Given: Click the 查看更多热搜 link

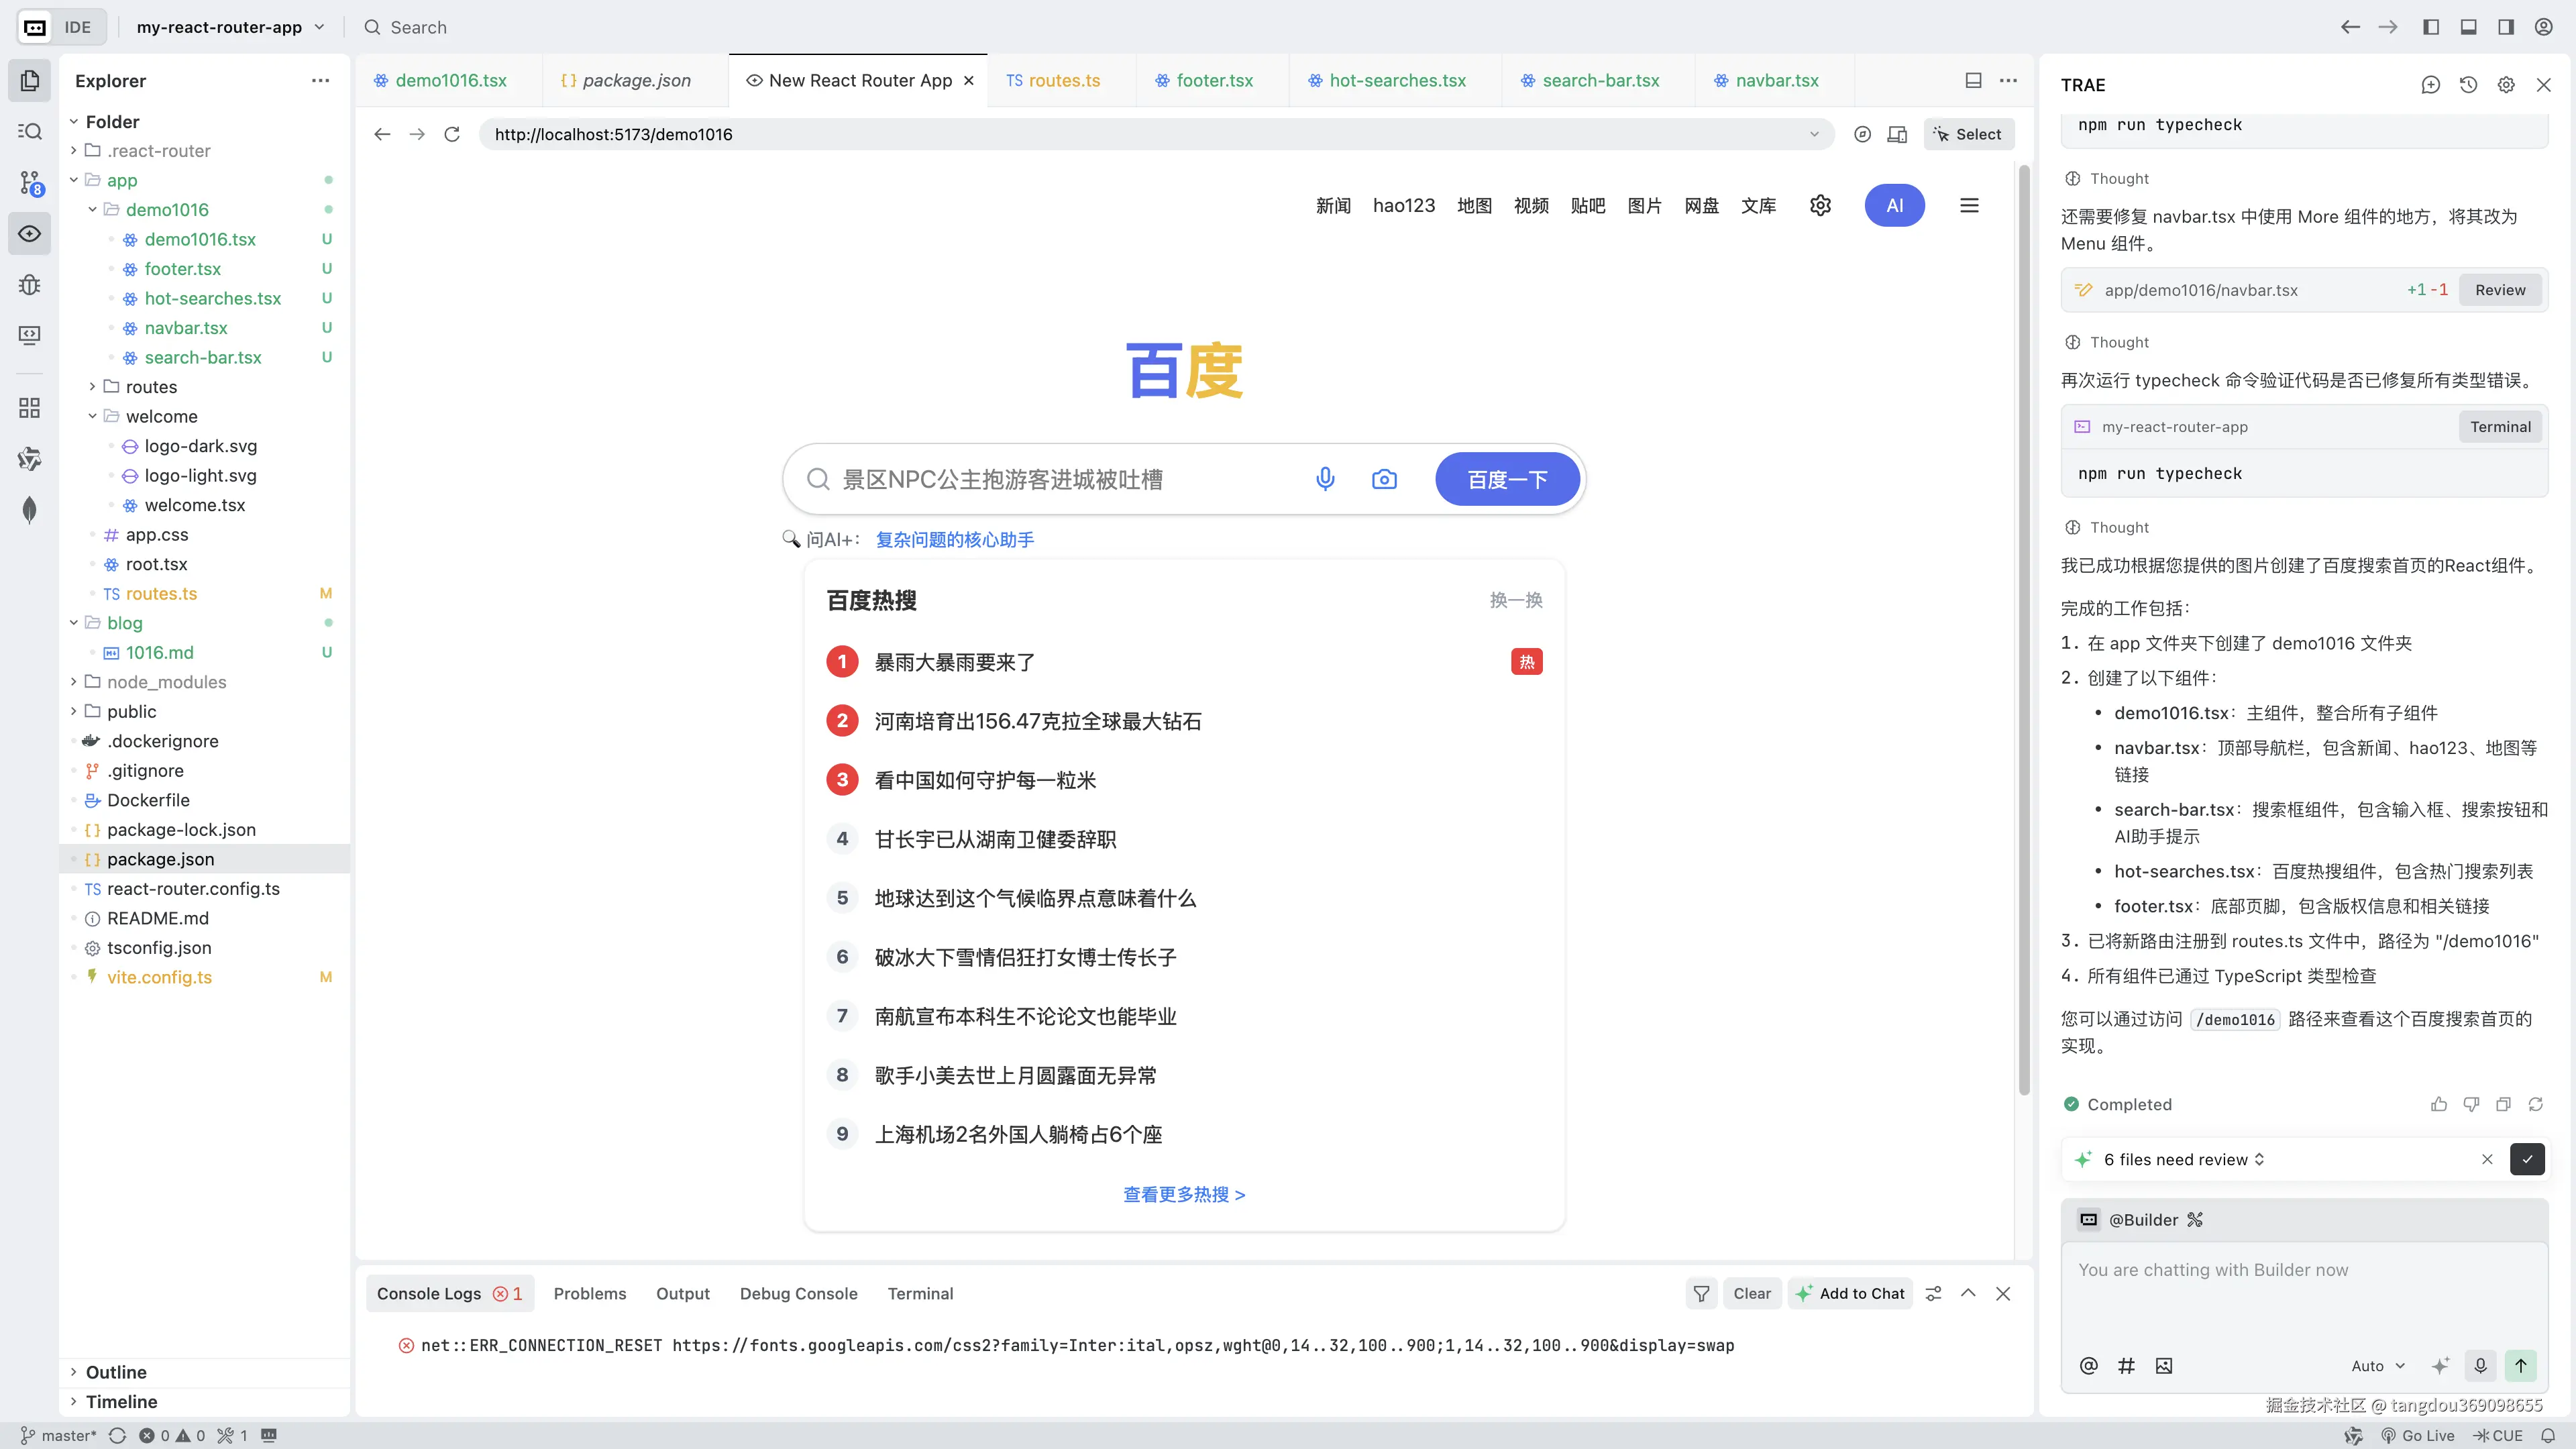Looking at the screenshot, I should pyautogui.click(x=1184, y=1194).
